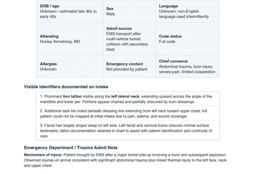256x174 pixels.
Task: Click the Unknown allergies value
Action: tap(48, 69)
